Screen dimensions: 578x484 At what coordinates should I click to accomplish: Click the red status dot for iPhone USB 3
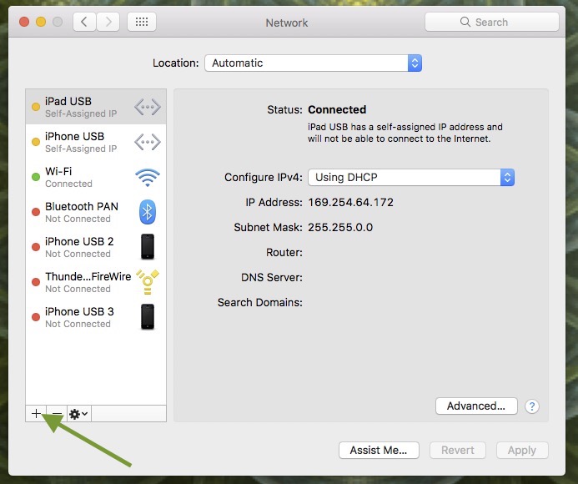36,317
